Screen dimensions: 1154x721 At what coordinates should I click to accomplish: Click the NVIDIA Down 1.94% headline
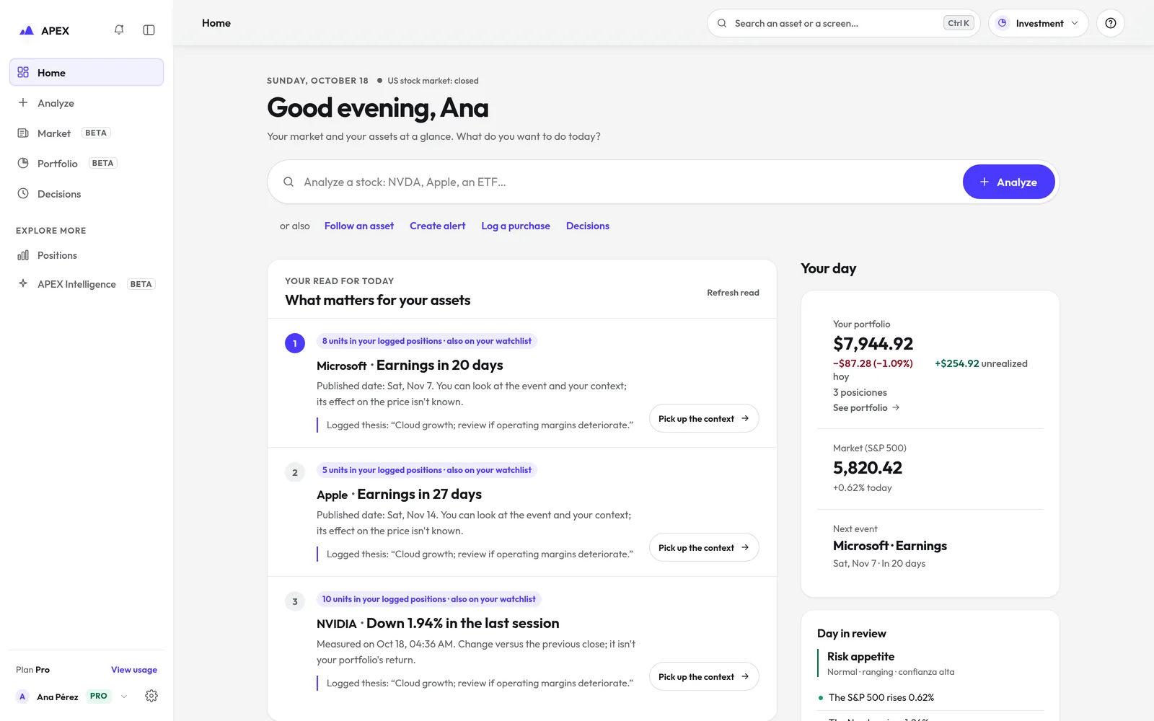click(438, 624)
